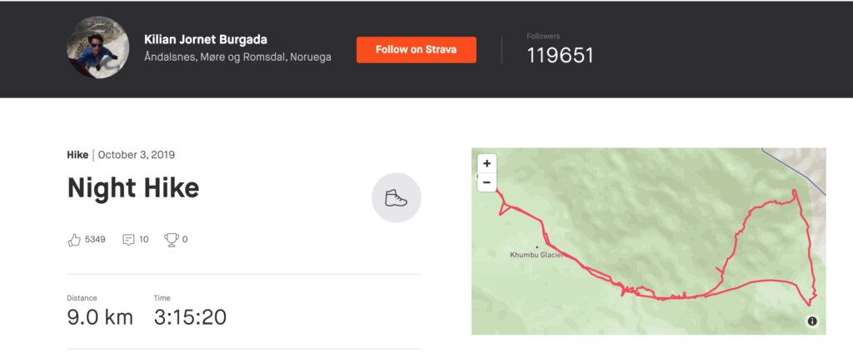Click the Hike activity type label
Viewport: 853px width, 363px height.
pos(77,155)
